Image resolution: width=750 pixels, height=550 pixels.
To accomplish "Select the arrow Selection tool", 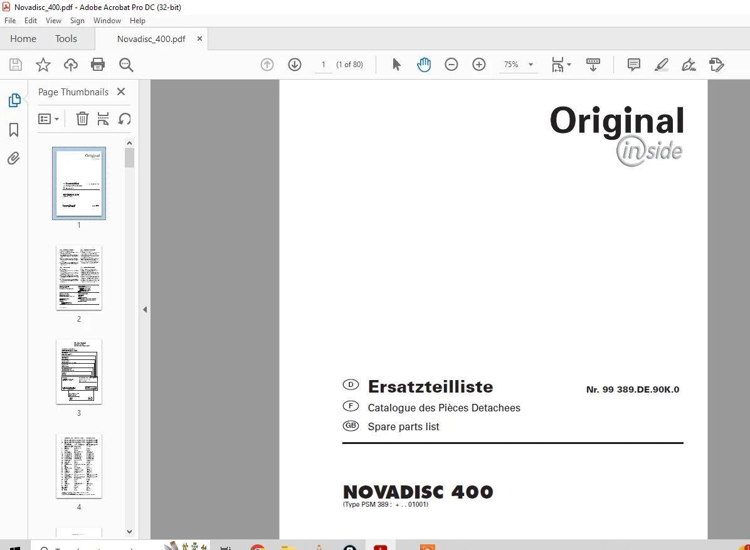I will tap(396, 65).
